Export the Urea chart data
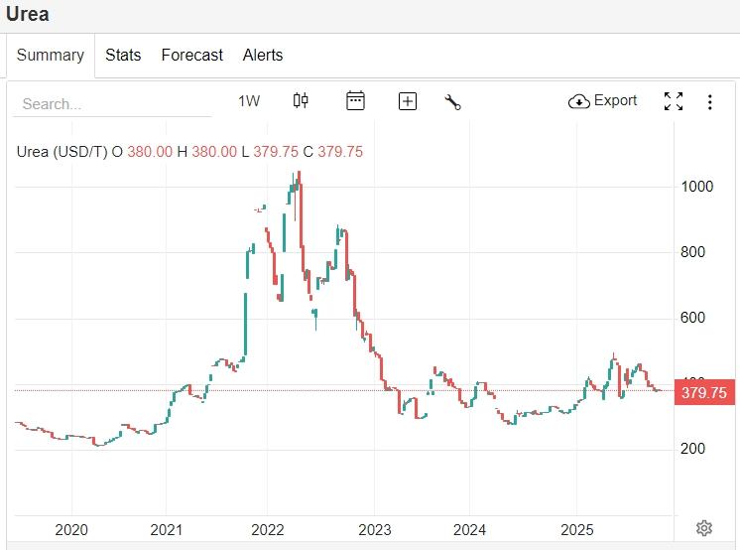Viewport: 740px width, 550px height. 602,101
